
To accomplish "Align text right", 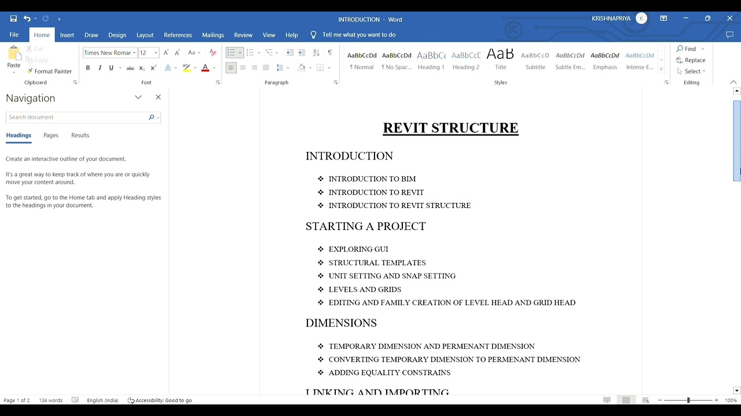I will coord(254,68).
